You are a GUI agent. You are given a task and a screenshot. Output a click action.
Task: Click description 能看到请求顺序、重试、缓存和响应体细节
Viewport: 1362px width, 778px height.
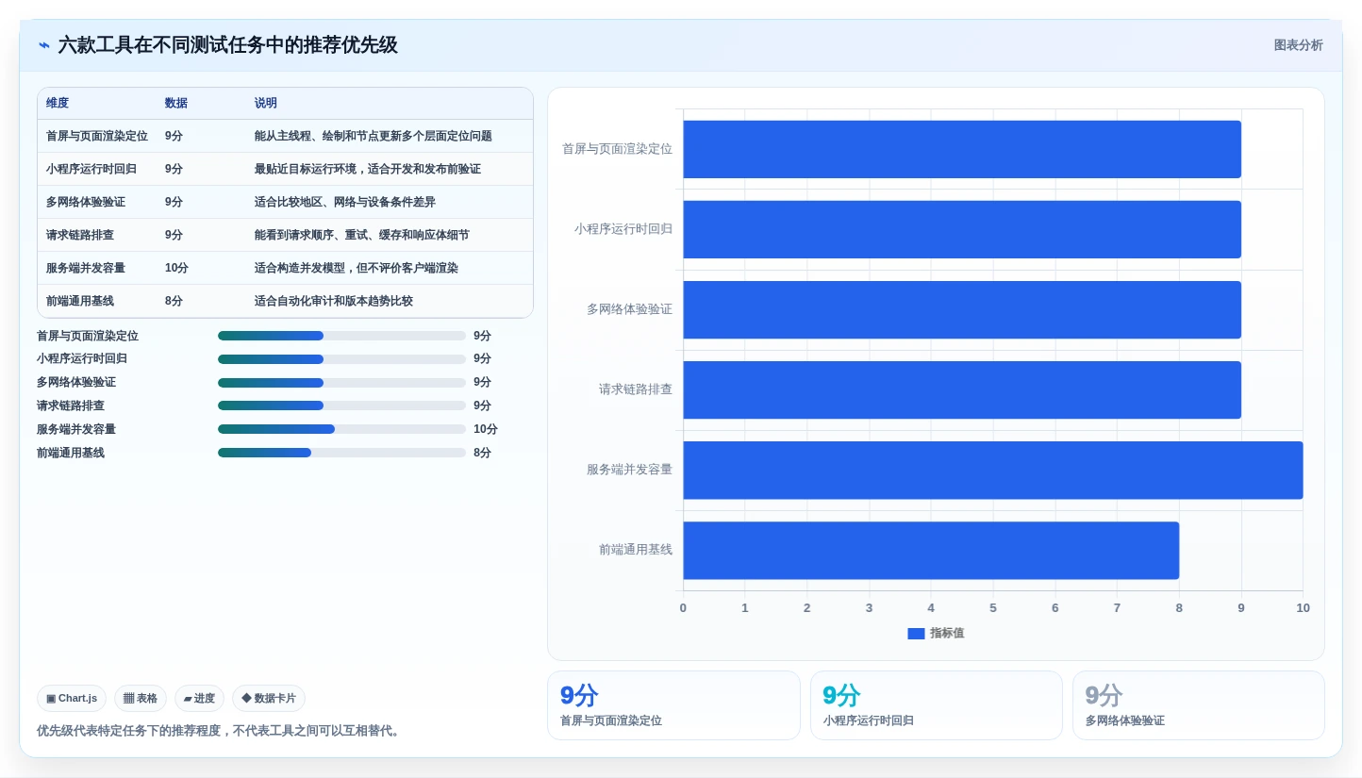362,235
